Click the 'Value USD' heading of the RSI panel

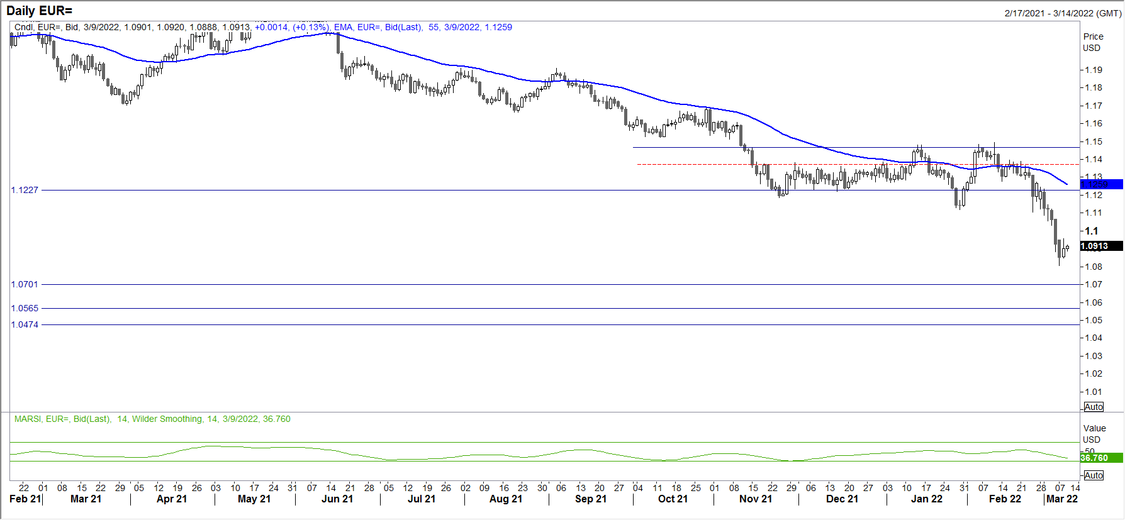coord(1094,434)
